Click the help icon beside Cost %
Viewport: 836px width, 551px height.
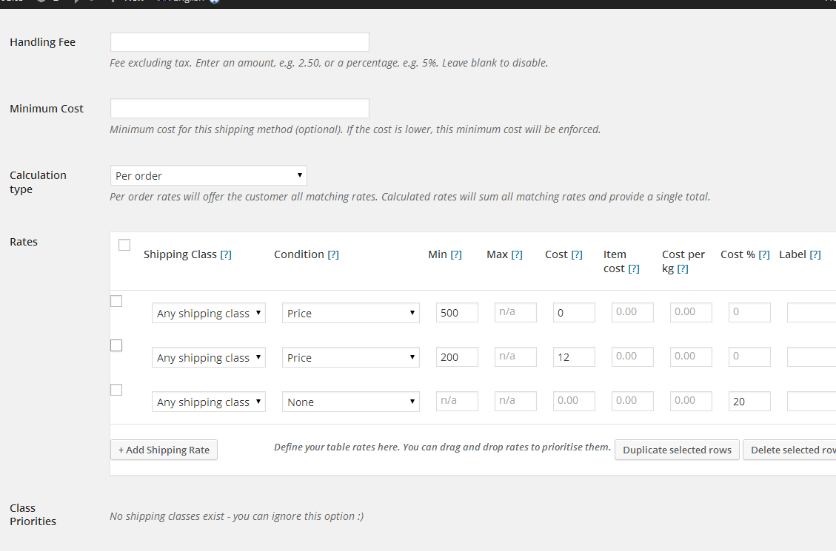pos(764,254)
